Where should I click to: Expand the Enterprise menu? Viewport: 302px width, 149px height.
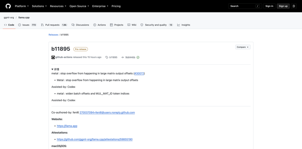pyautogui.click(x=100, y=6)
